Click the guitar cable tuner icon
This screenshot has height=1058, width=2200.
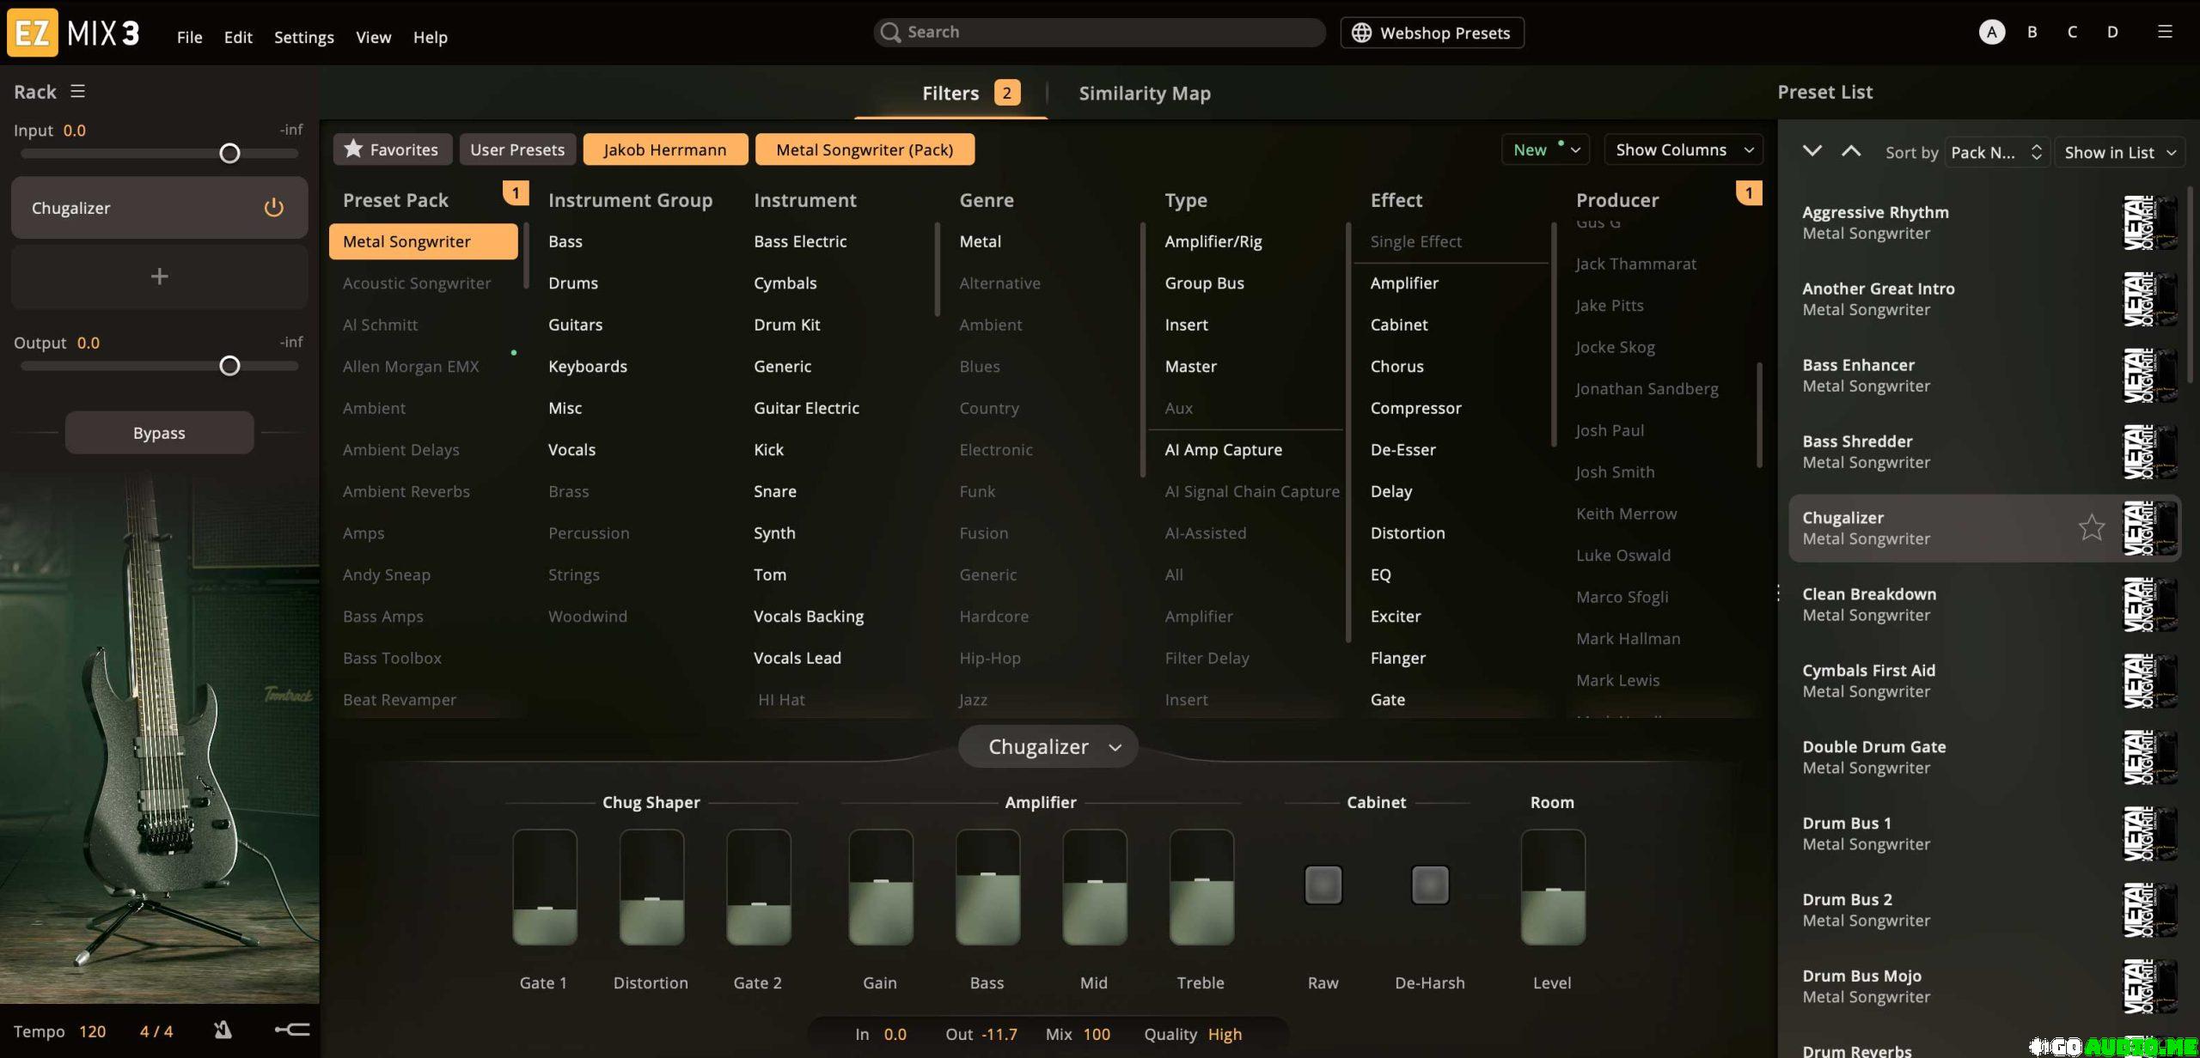[292, 1030]
